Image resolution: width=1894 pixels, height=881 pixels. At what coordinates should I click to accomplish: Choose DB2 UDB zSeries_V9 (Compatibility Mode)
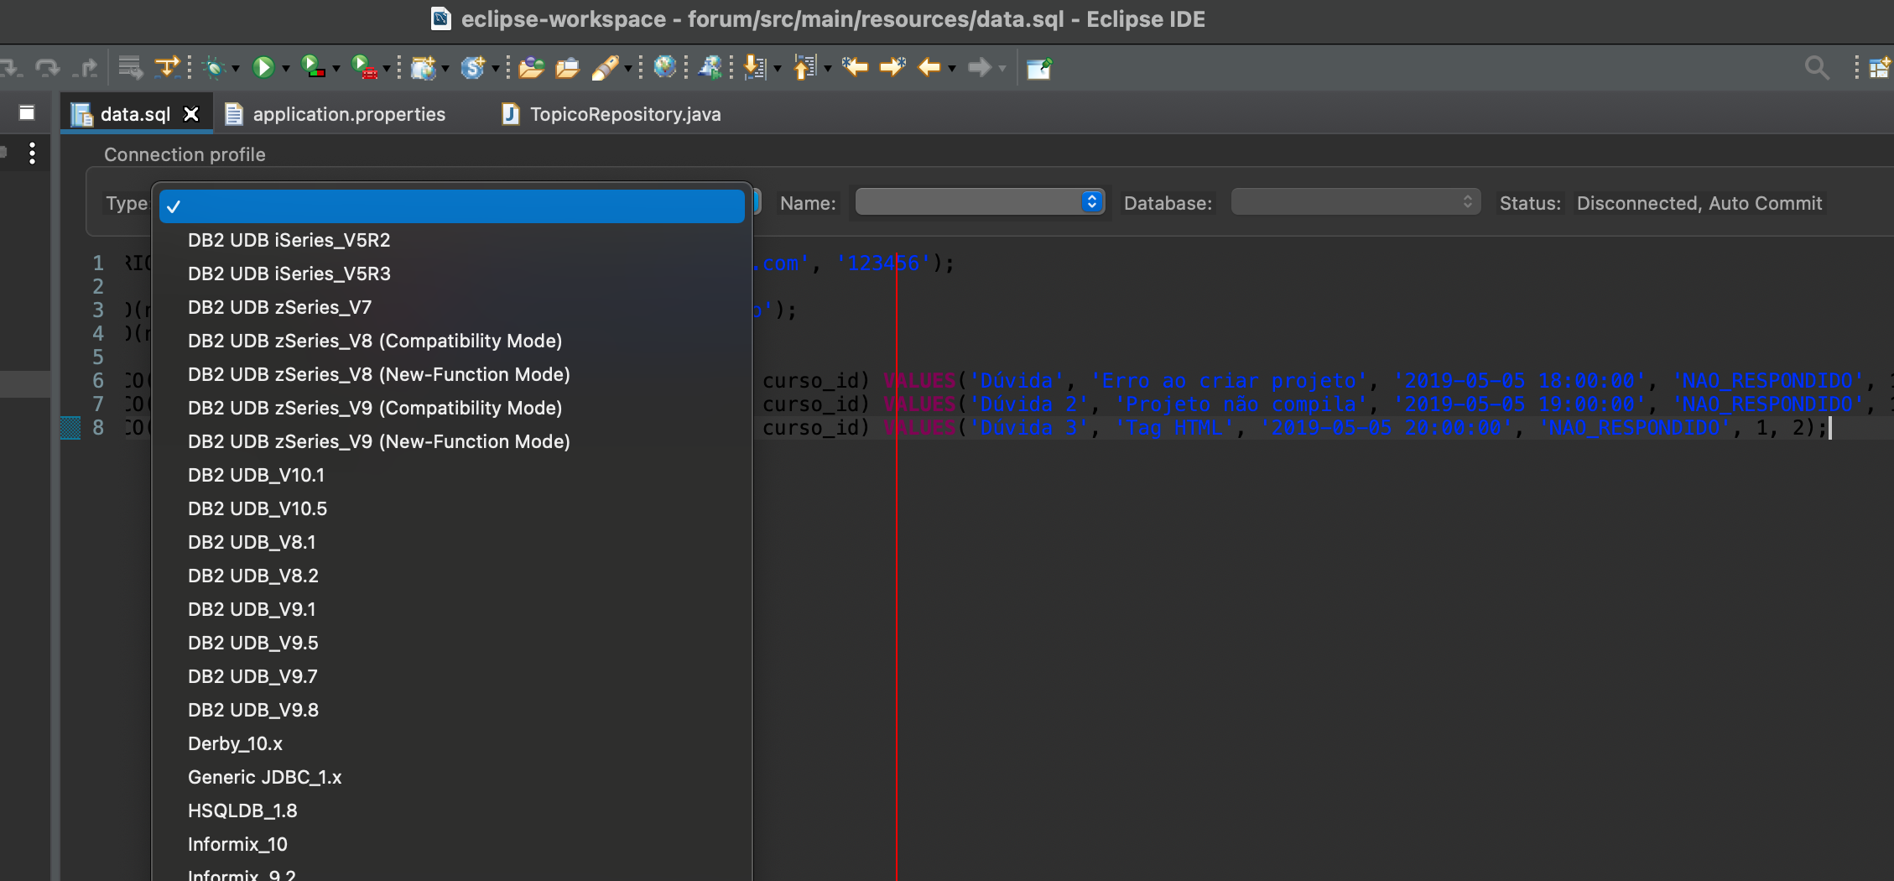(x=452, y=408)
